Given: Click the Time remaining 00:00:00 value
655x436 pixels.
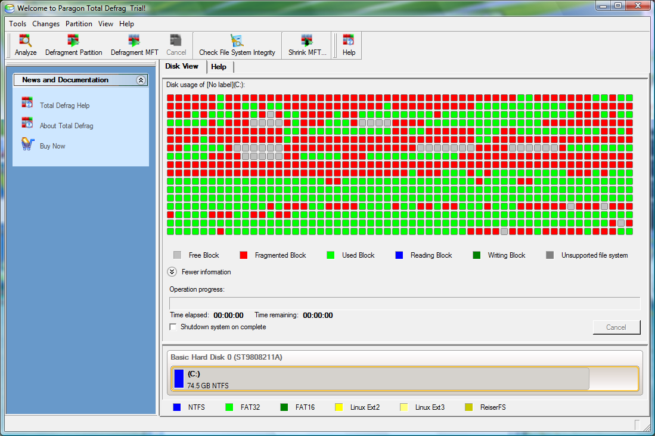Looking at the screenshot, I should click(318, 315).
